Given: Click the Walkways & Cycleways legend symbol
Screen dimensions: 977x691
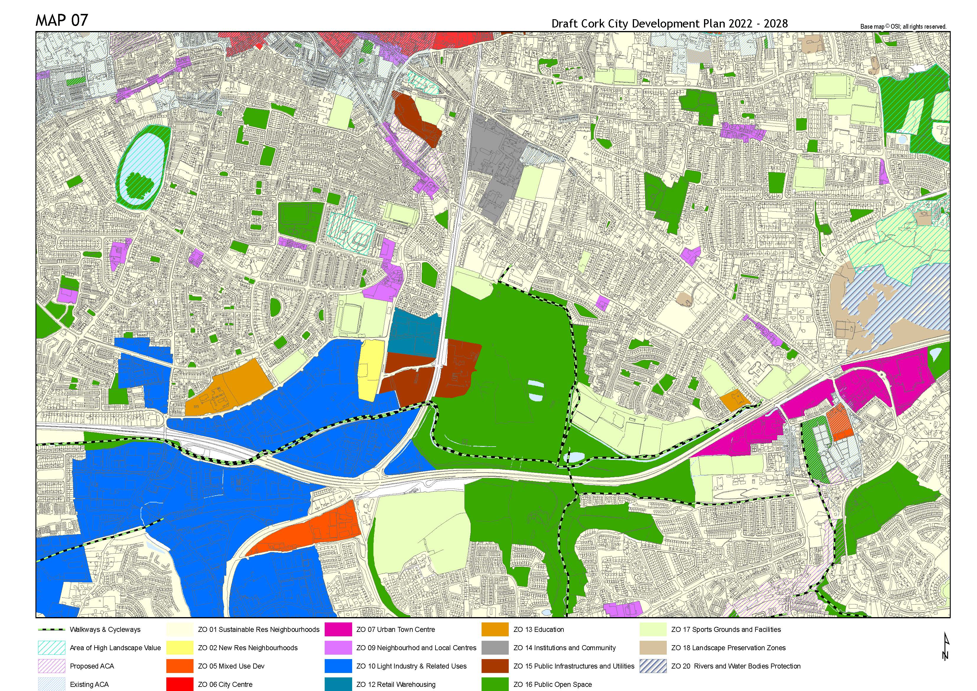Looking at the screenshot, I should 51,629.
